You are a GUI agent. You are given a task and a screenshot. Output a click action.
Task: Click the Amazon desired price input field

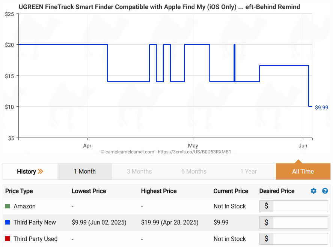point(300,206)
